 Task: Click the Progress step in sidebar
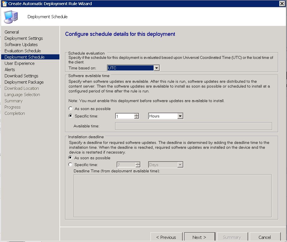point(13,107)
